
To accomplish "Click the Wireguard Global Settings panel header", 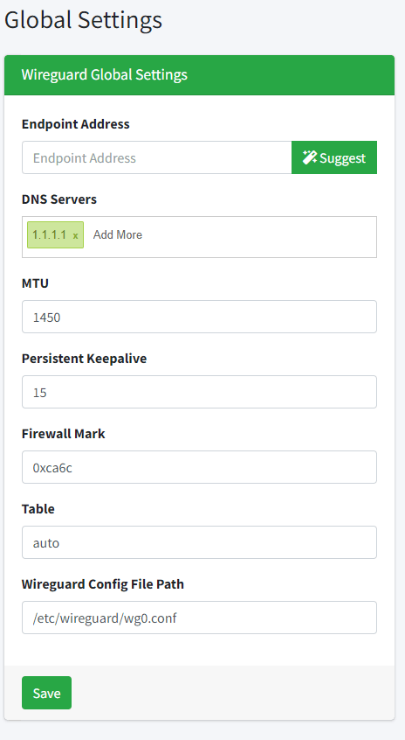I will click(199, 75).
